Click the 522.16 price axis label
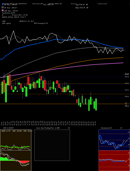The height and width of the screenshot is (171, 130). point(127,90)
